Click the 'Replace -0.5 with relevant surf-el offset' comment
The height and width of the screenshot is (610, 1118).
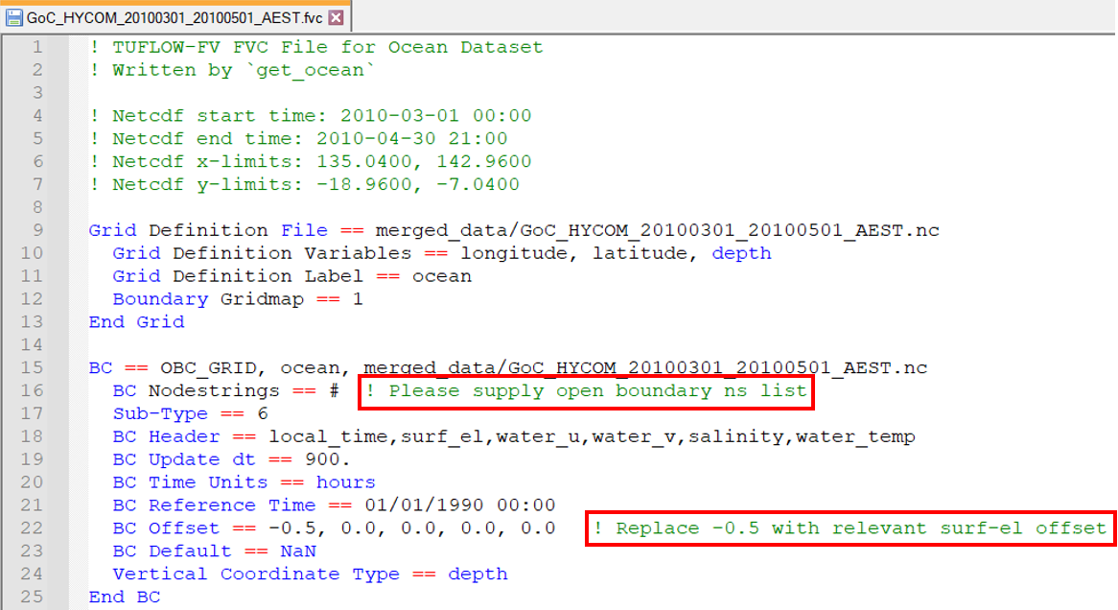[x=849, y=528]
